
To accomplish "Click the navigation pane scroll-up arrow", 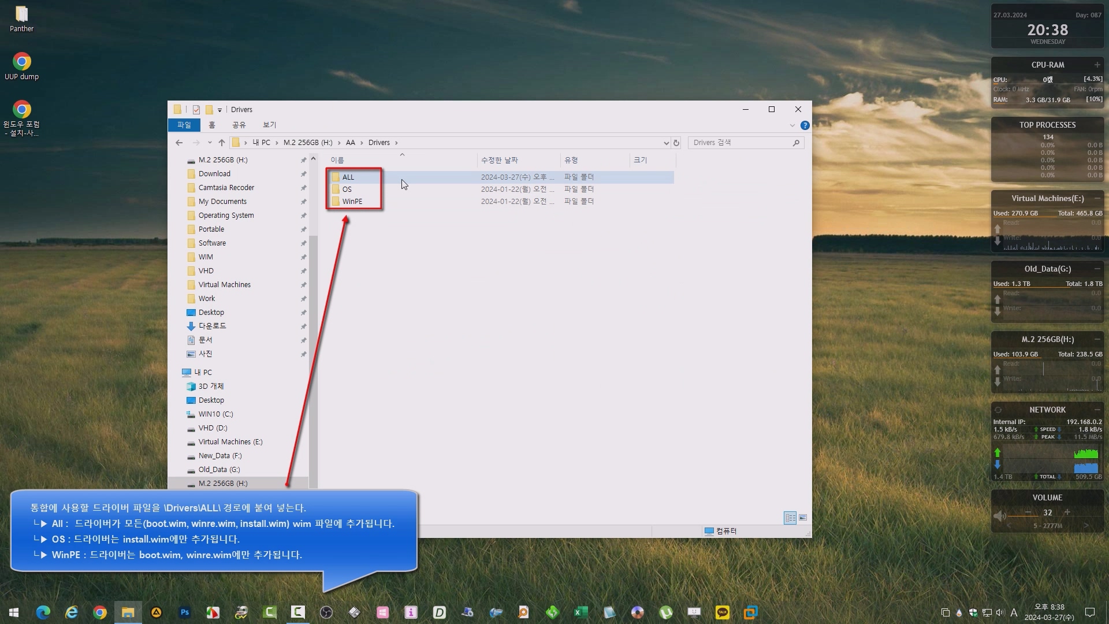I will (313, 158).
